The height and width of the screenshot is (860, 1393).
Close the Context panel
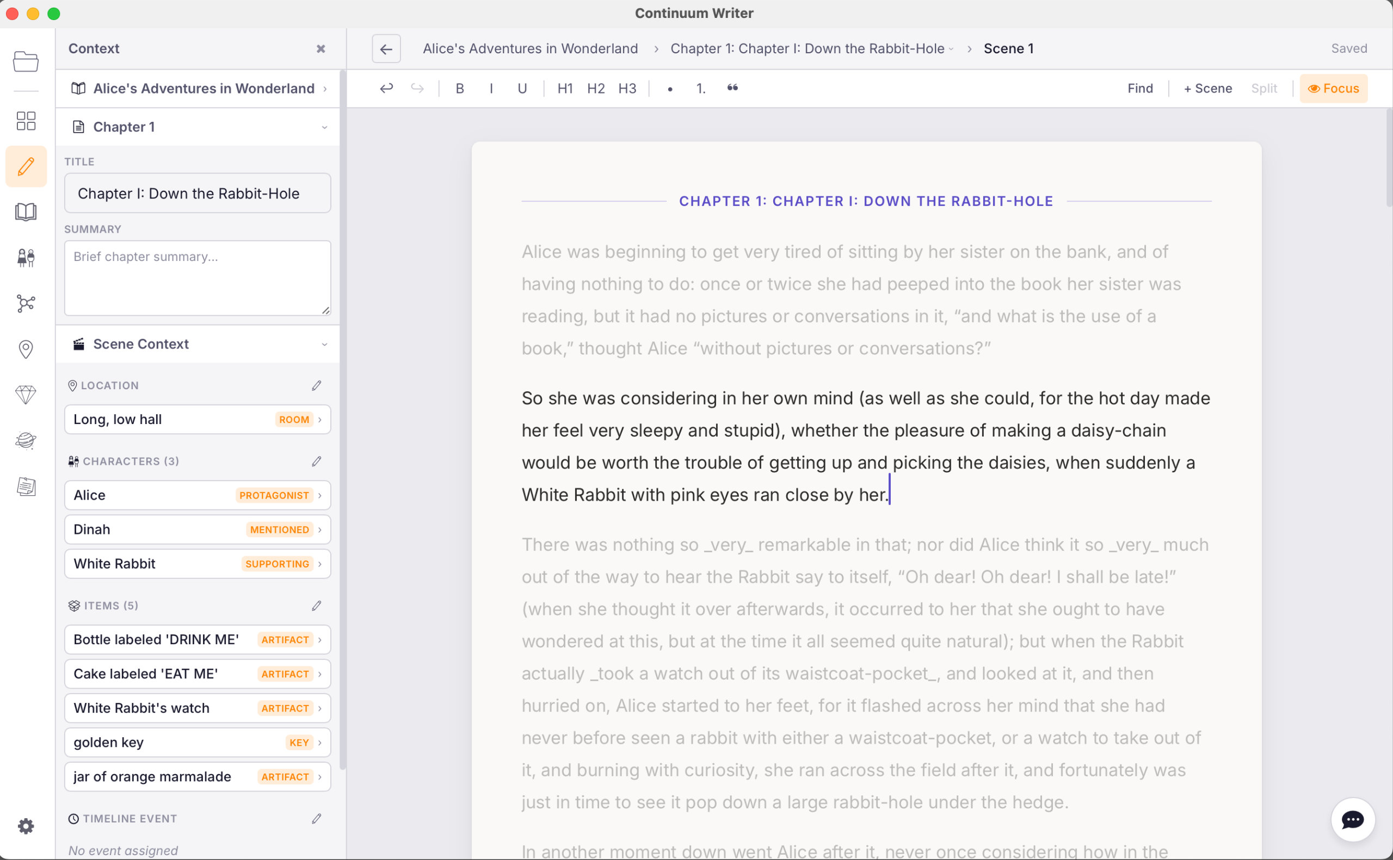coord(321,49)
